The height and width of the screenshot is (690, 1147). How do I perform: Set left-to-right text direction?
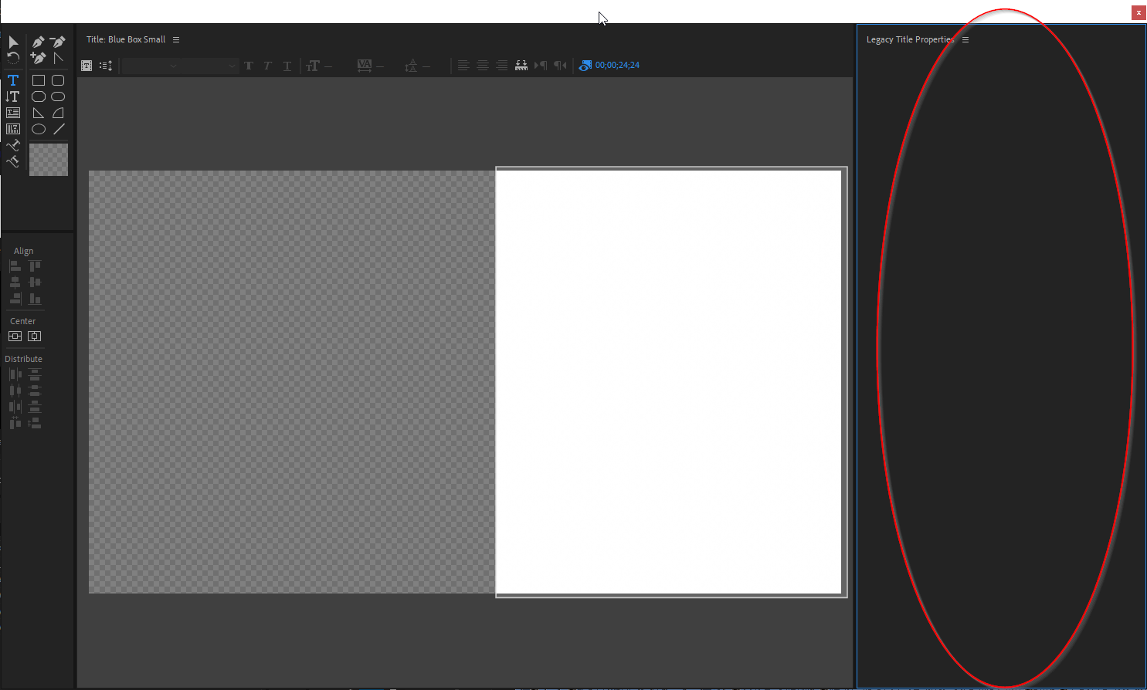pyautogui.click(x=541, y=66)
